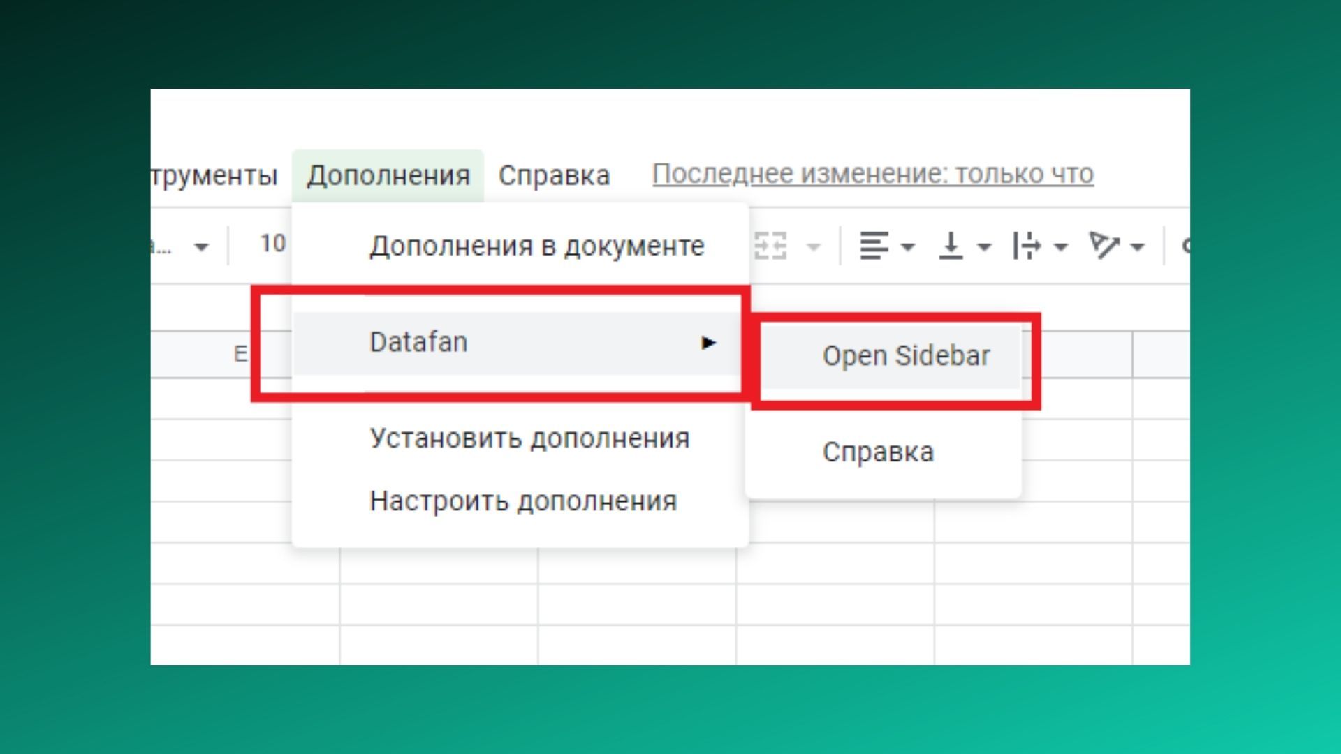Image resolution: width=1341 pixels, height=754 pixels.
Task: Select Дополнения в документе menu entry
Action: click(x=520, y=246)
